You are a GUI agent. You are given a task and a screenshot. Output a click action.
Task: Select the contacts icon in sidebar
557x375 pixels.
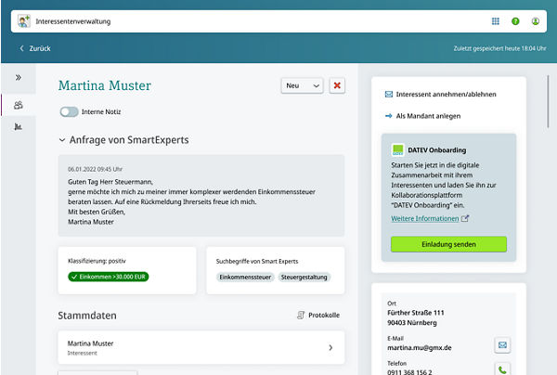18,105
